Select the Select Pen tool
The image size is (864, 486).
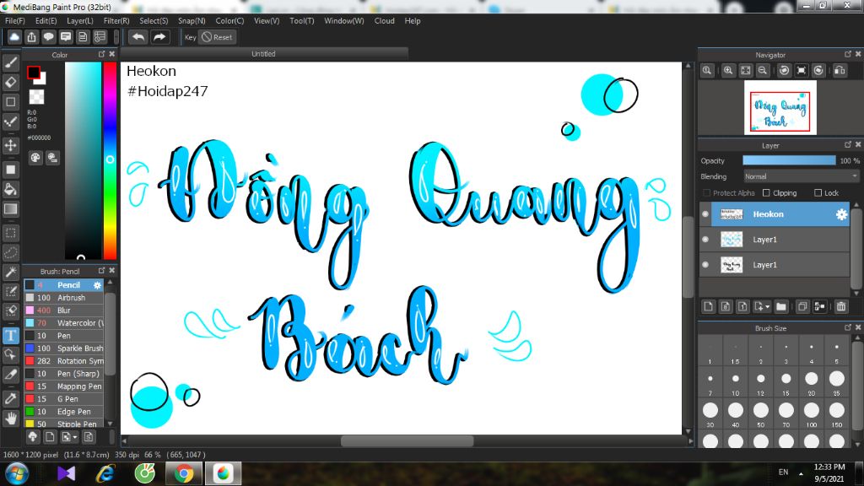pyautogui.click(x=10, y=291)
